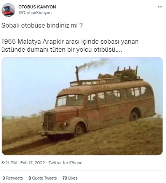Open the OTOBÜS KAMYON display name link
The height and width of the screenshot is (183, 166).
(37, 7)
